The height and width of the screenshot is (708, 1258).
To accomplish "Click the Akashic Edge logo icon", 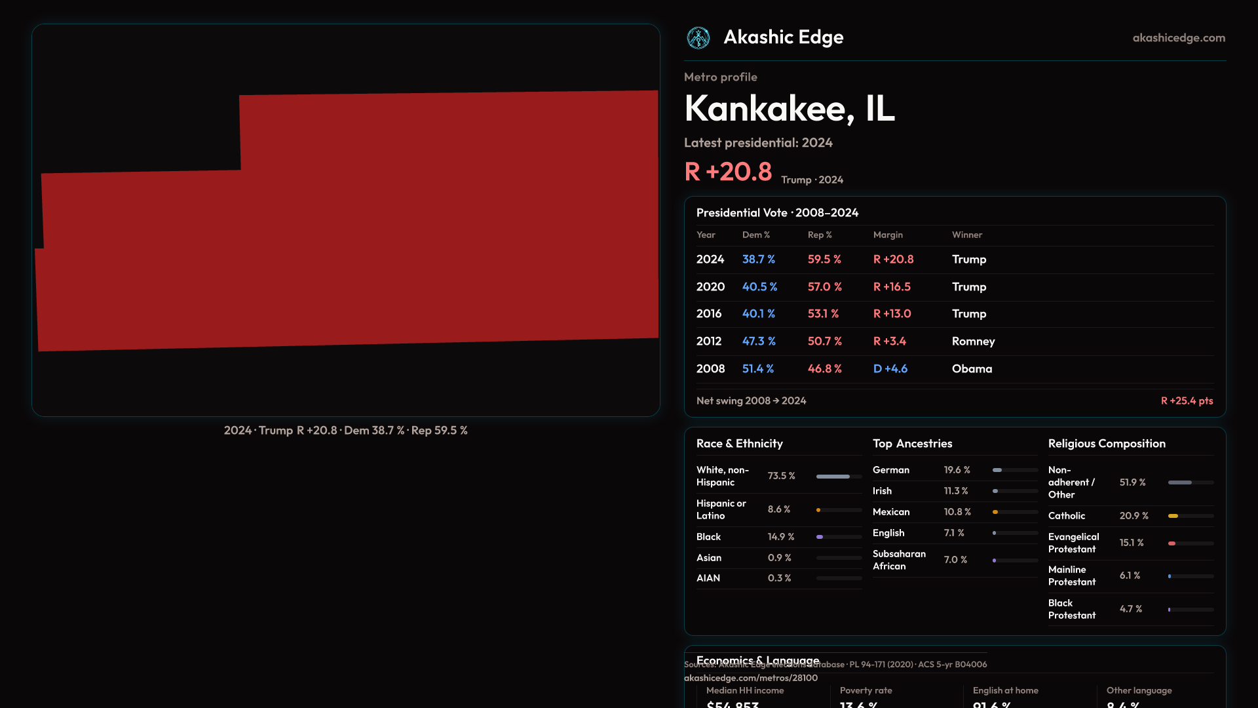I will tap(698, 38).
